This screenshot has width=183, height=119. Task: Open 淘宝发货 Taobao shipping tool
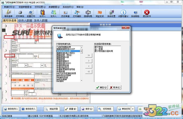pos(100,14)
